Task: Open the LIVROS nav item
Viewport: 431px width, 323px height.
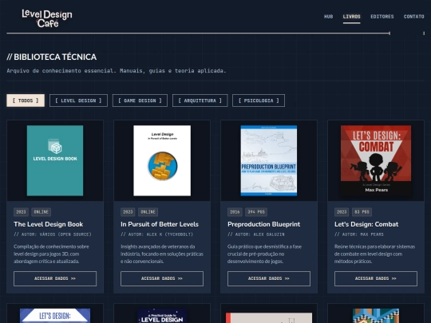Action: [x=351, y=17]
